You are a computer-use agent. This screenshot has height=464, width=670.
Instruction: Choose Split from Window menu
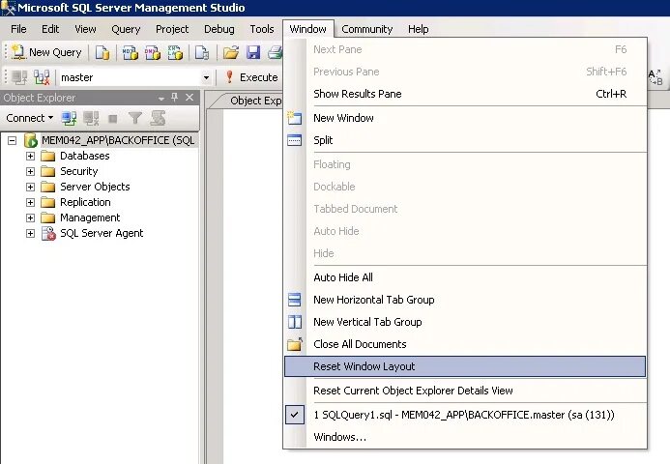pyautogui.click(x=466, y=140)
